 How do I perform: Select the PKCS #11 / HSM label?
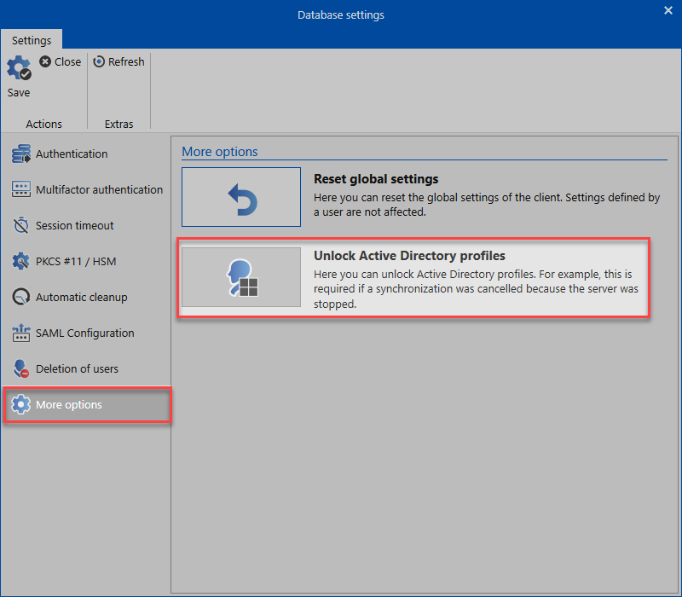click(76, 261)
